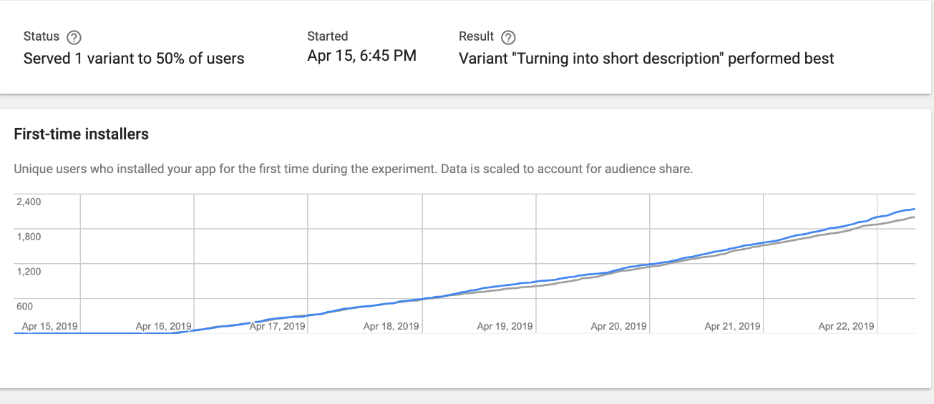This screenshot has width=934, height=404.
Task: Choose the Apr 22, 2019 date label
Action: 847,326
